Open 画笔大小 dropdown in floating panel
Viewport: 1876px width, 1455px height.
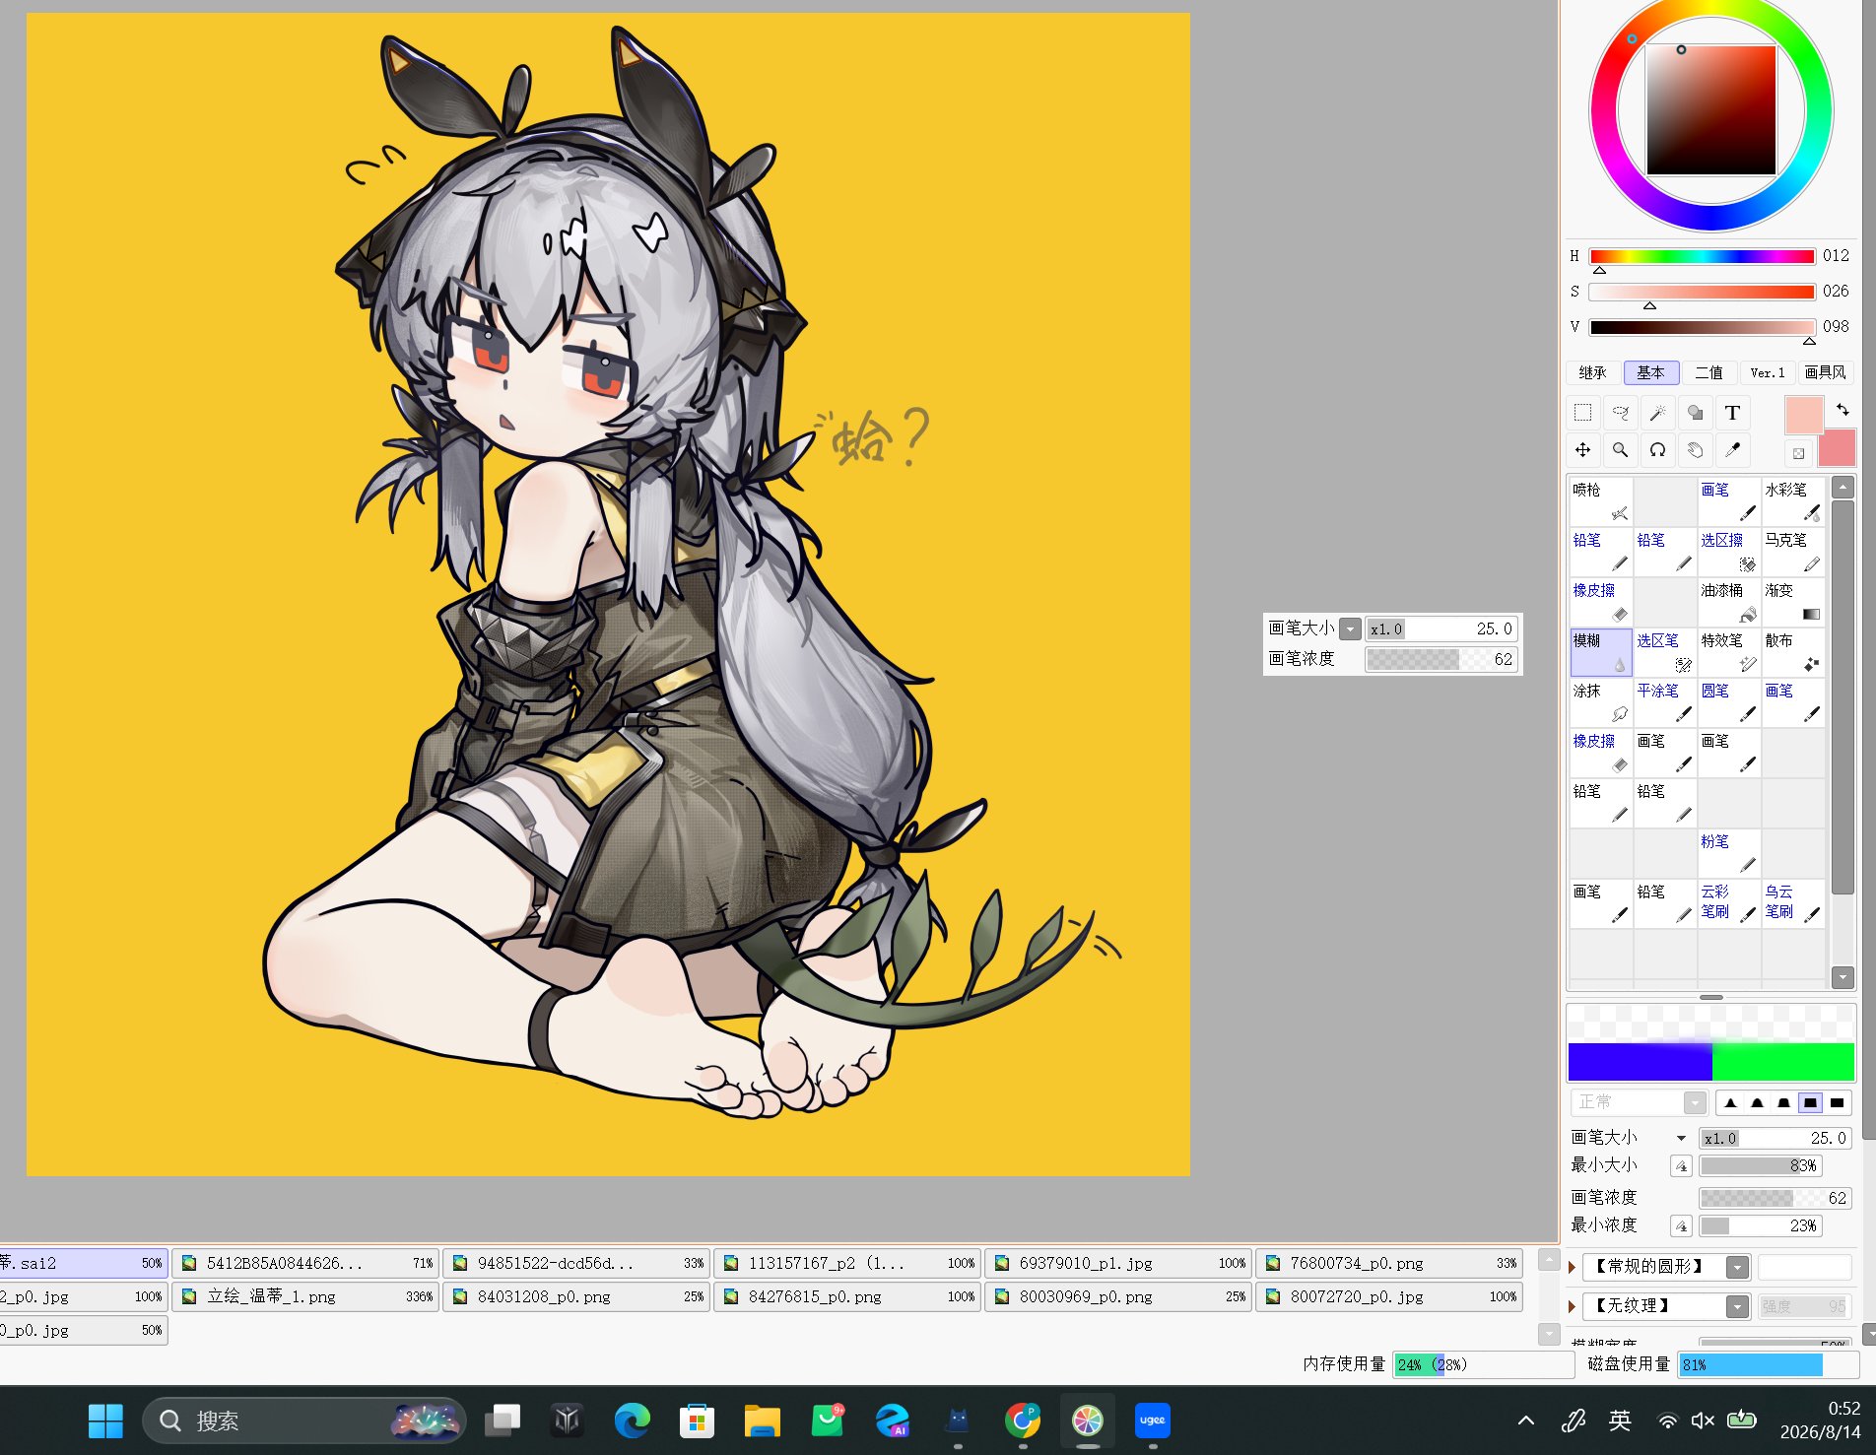[x=1351, y=628]
